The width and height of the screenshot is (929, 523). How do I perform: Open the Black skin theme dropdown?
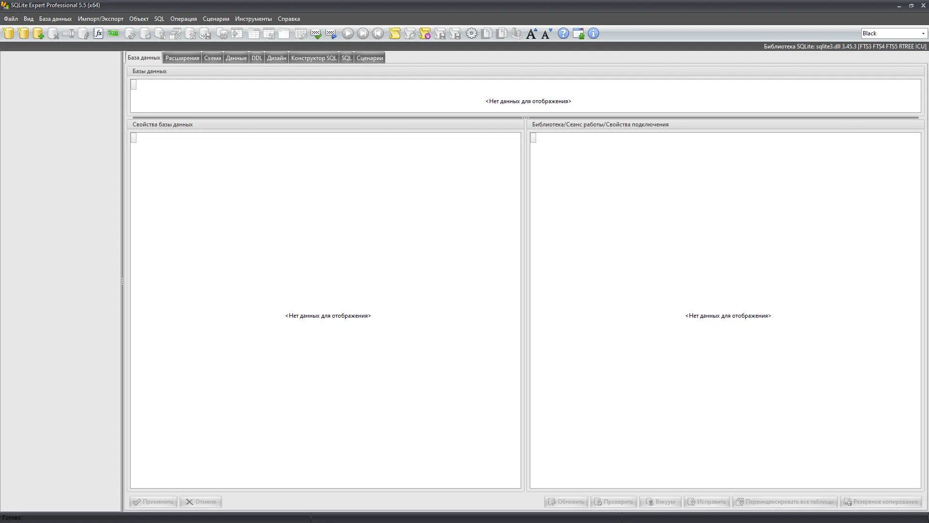coord(923,33)
